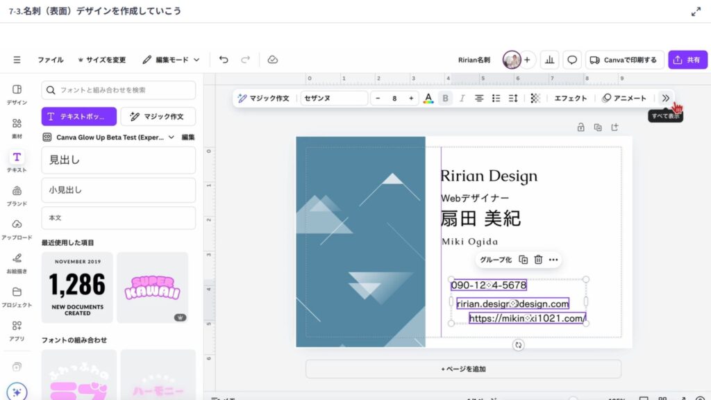Click Canvaで印刷する button
711x400 pixels.
point(624,60)
